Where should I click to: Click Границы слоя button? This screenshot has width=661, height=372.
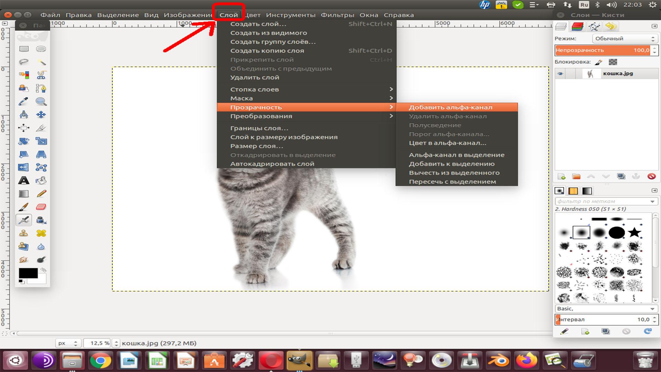coord(259,128)
